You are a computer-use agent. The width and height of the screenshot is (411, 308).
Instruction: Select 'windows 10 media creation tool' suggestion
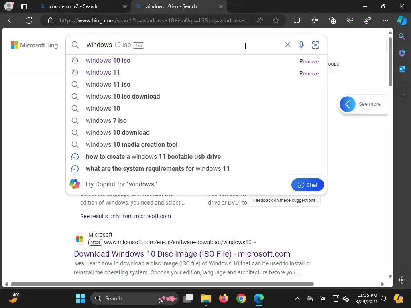pyautogui.click(x=196, y=144)
